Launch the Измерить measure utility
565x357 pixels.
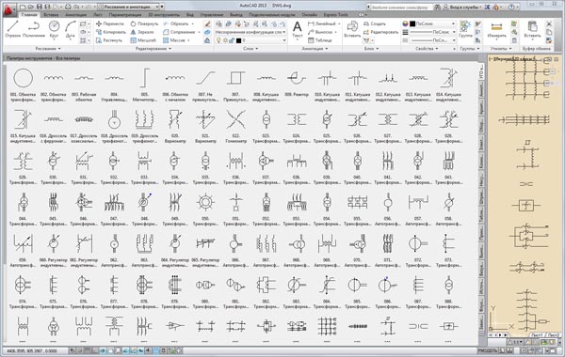(x=496, y=30)
